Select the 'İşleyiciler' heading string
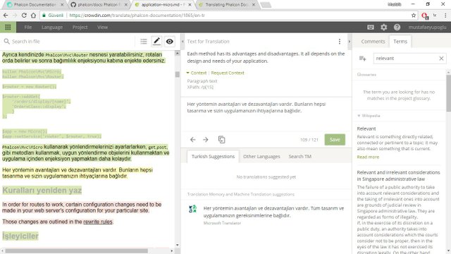 point(20,236)
